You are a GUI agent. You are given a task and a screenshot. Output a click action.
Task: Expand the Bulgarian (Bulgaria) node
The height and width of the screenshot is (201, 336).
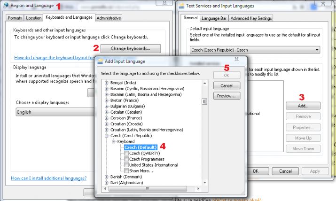pos(107,106)
